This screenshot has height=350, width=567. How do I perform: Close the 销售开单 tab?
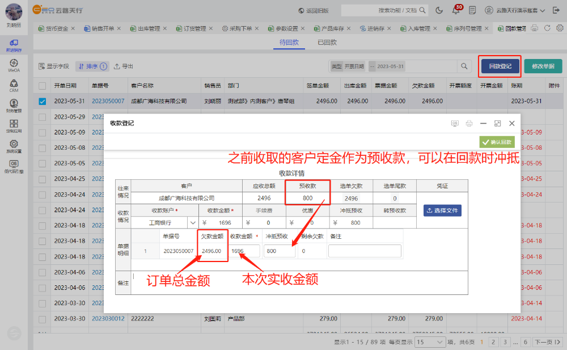coord(119,28)
